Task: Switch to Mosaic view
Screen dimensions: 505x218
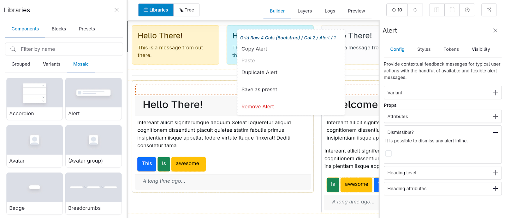Action: pos(81,64)
